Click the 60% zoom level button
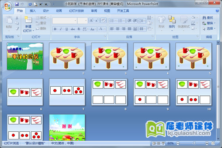 tap(171, 143)
